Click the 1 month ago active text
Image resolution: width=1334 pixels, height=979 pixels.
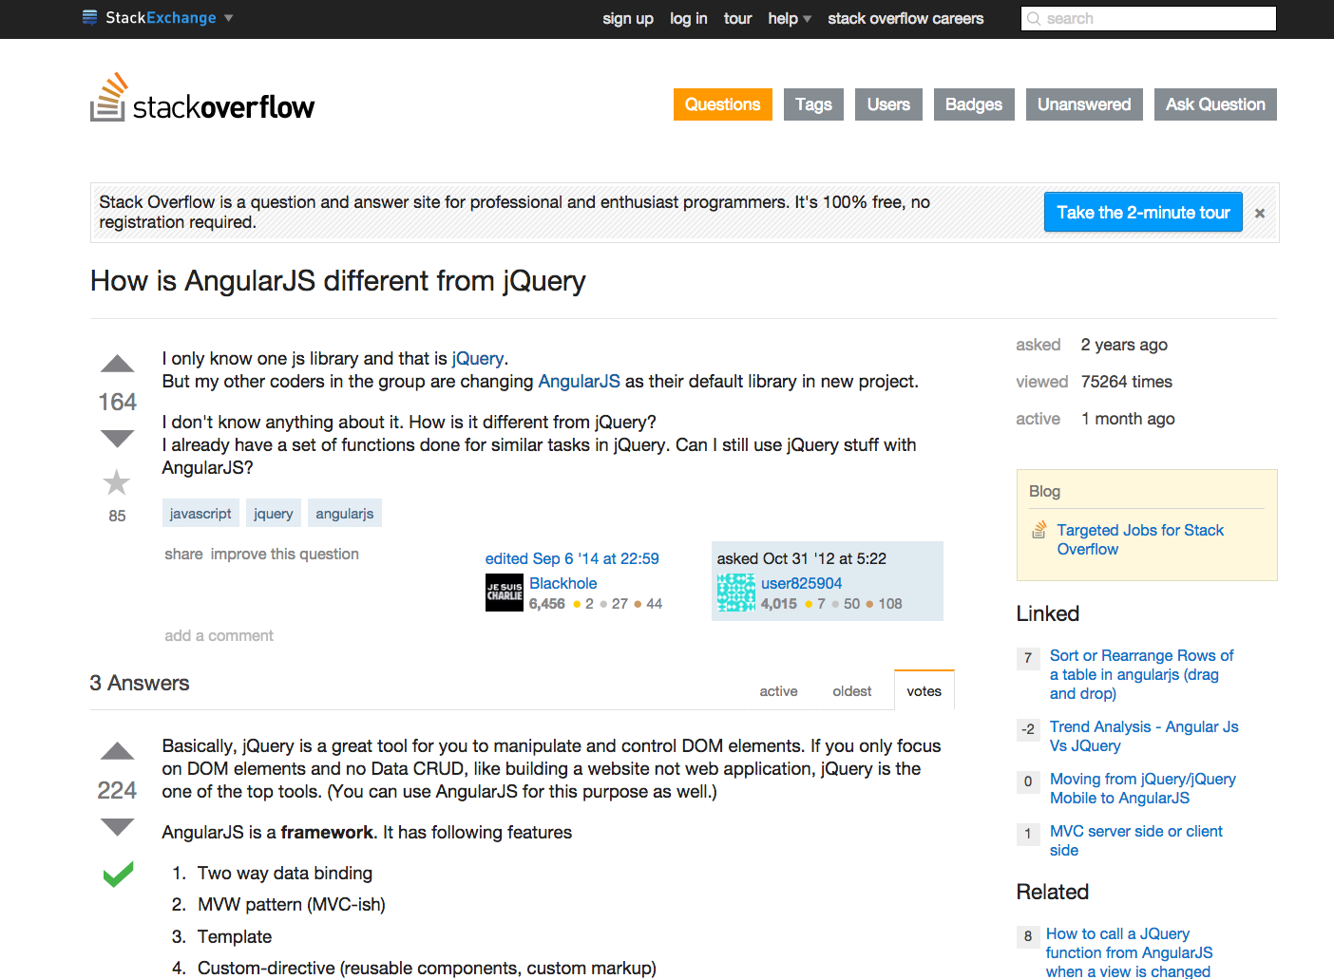[x=1128, y=419]
